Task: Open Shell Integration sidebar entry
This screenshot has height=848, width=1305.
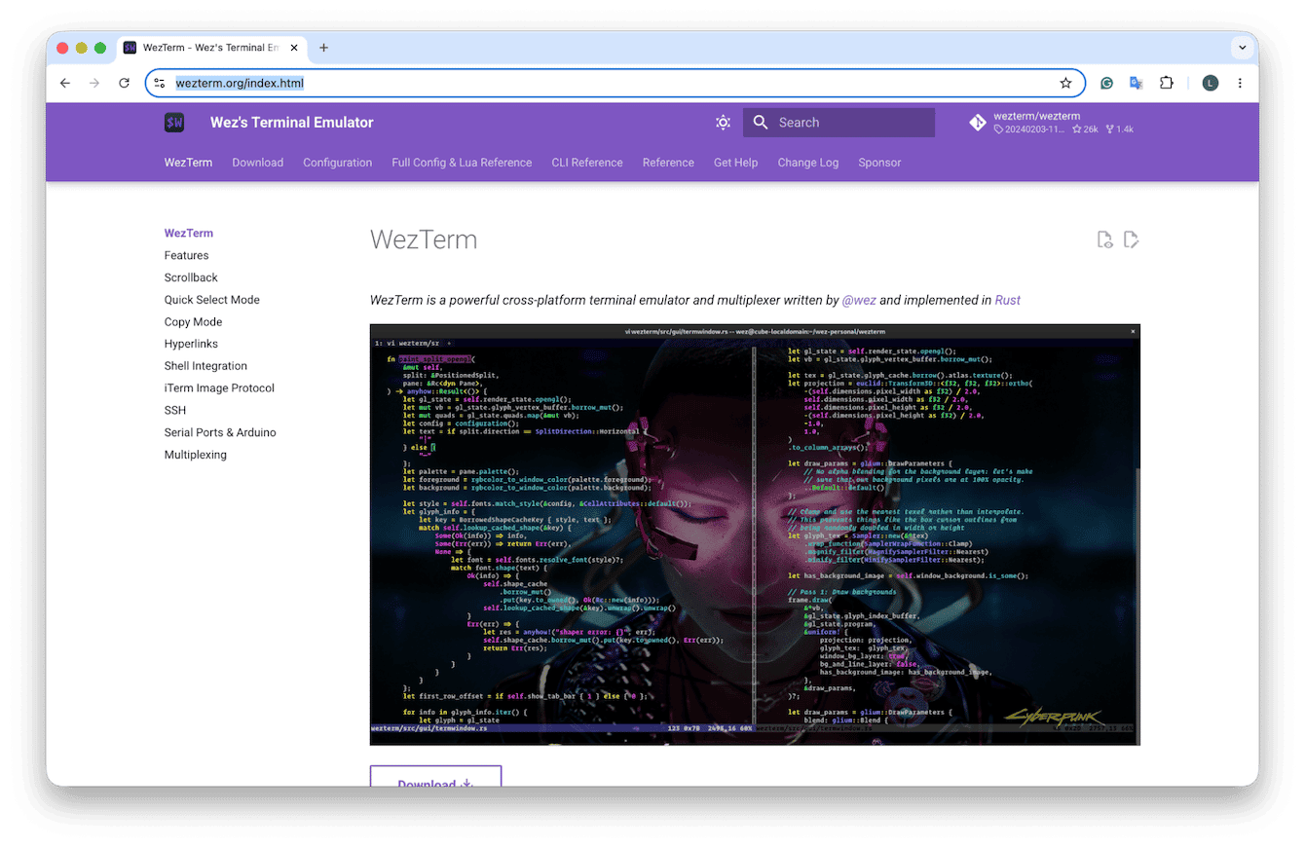Action: (x=205, y=366)
